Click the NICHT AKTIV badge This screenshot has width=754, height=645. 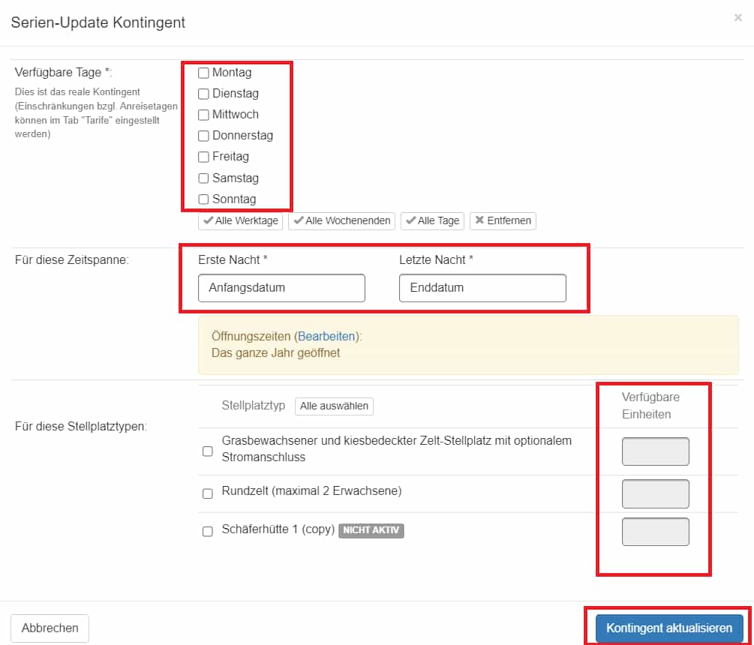pyautogui.click(x=371, y=530)
